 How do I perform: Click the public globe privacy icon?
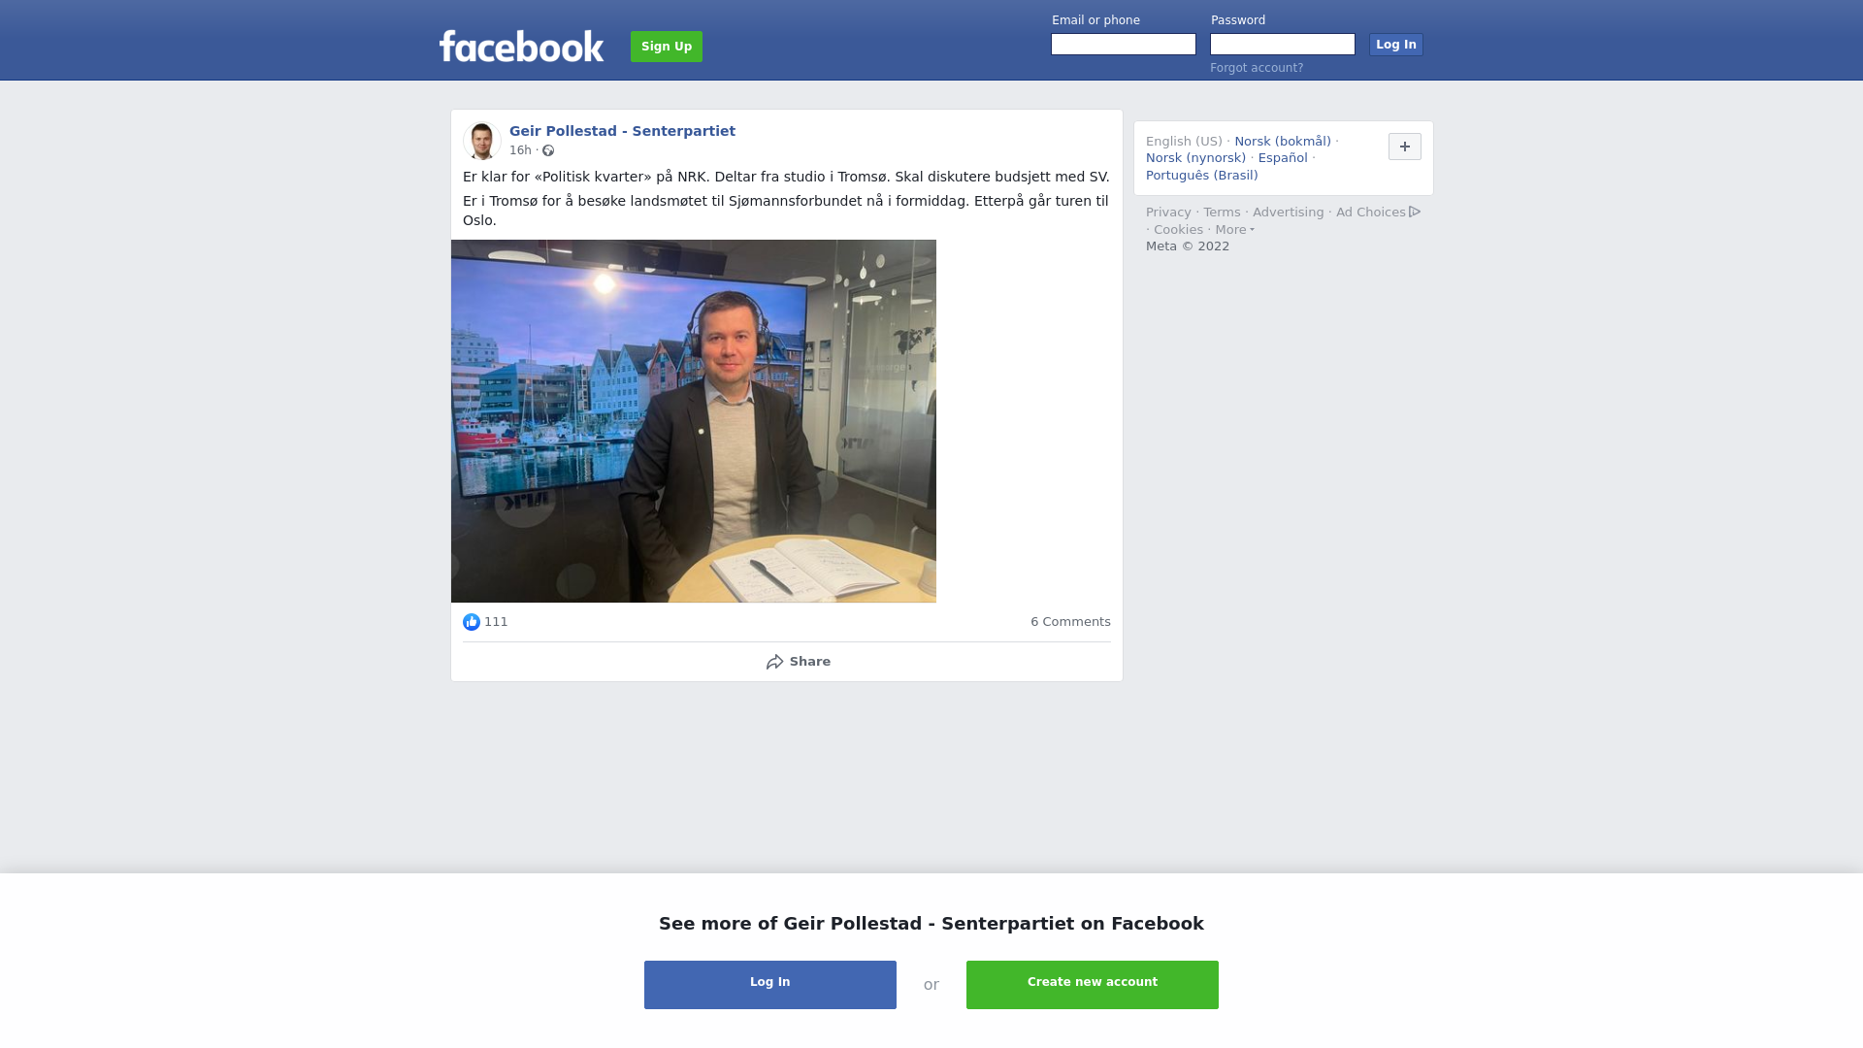[x=548, y=150]
